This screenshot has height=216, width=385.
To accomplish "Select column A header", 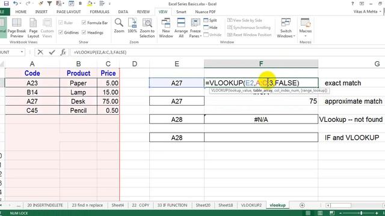I will [32, 64].
